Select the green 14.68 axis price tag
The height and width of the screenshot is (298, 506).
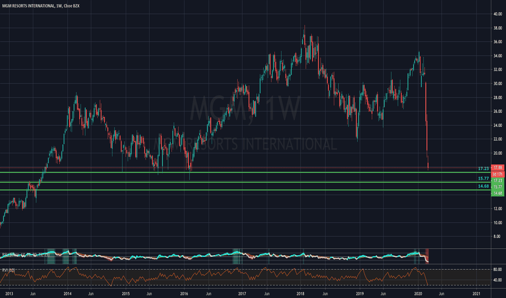point(498,193)
